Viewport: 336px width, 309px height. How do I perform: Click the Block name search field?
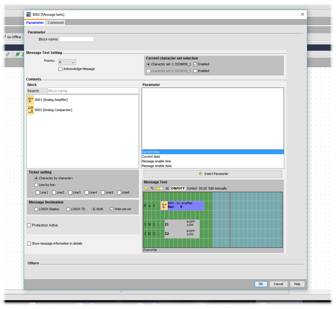pyautogui.click(x=93, y=91)
